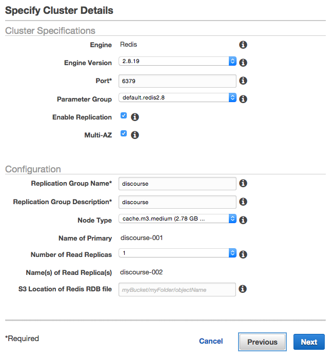
Task: Toggle the Multi-AZ checkbox
Action: pyautogui.click(x=124, y=133)
